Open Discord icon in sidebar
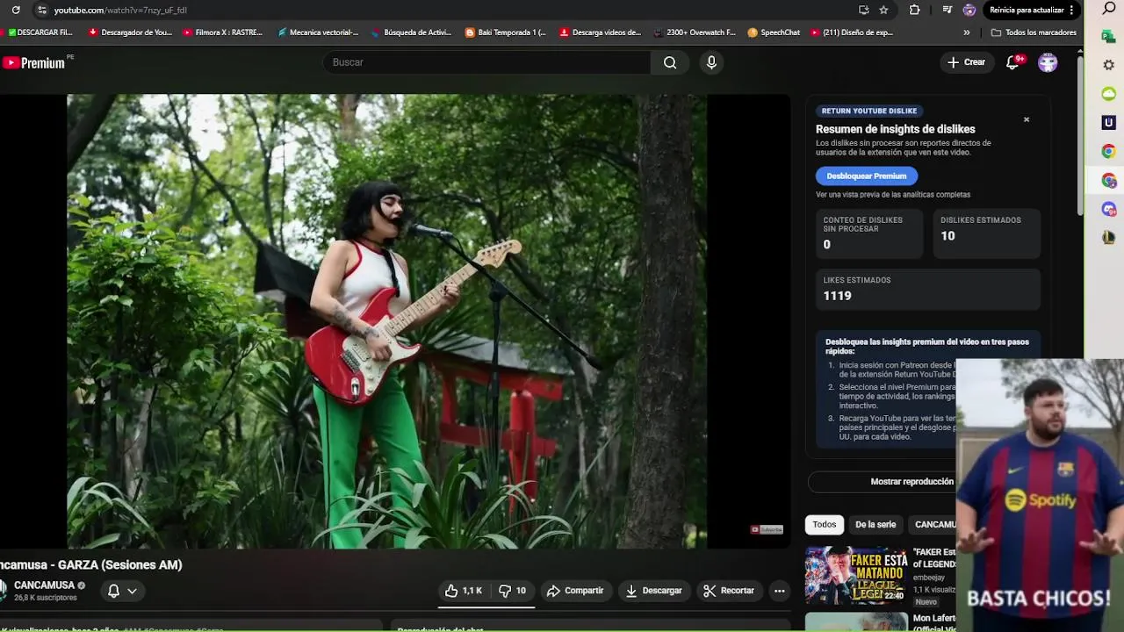The width and height of the screenshot is (1124, 632). coord(1109,209)
